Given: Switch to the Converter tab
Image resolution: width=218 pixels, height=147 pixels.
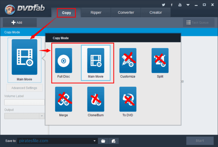Looking at the screenshot, I should pyautogui.click(x=126, y=13).
